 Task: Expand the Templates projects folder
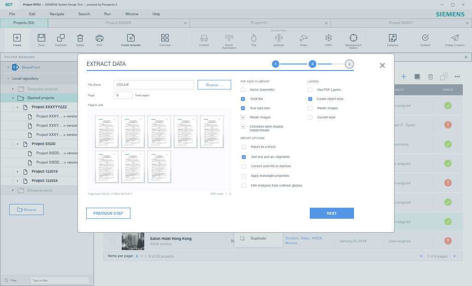pos(12,89)
